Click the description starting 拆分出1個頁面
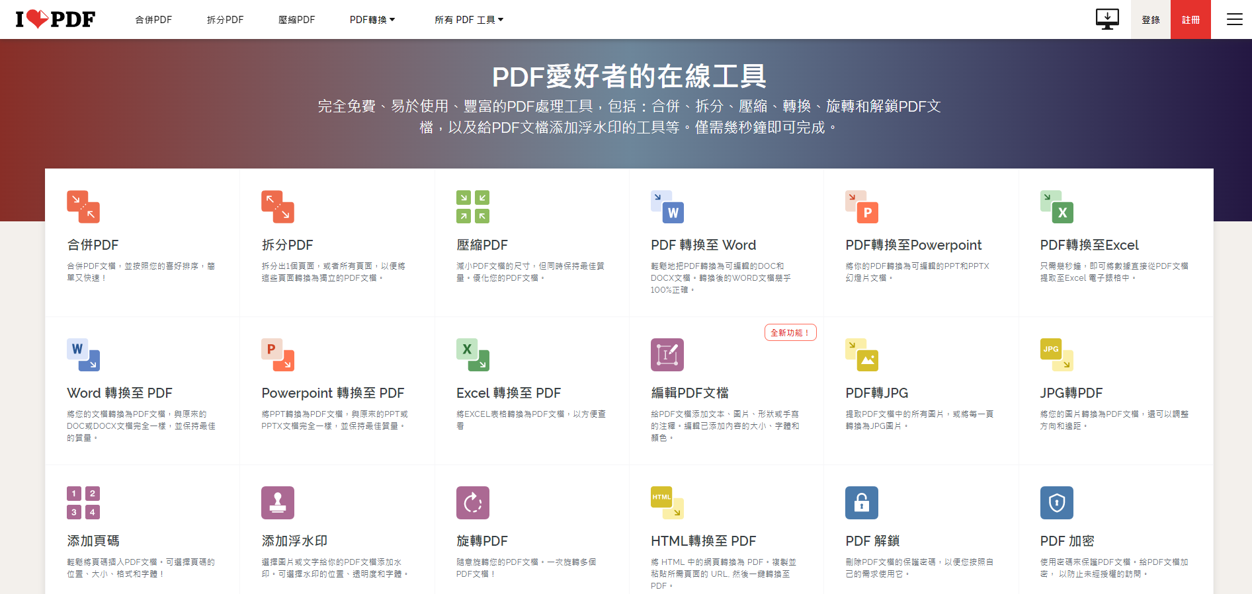Image resolution: width=1252 pixels, height=594 pixels. (x=333, y=272)
